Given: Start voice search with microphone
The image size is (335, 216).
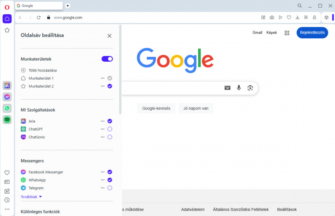Looking at the screenshot, I should coord(239,88).
